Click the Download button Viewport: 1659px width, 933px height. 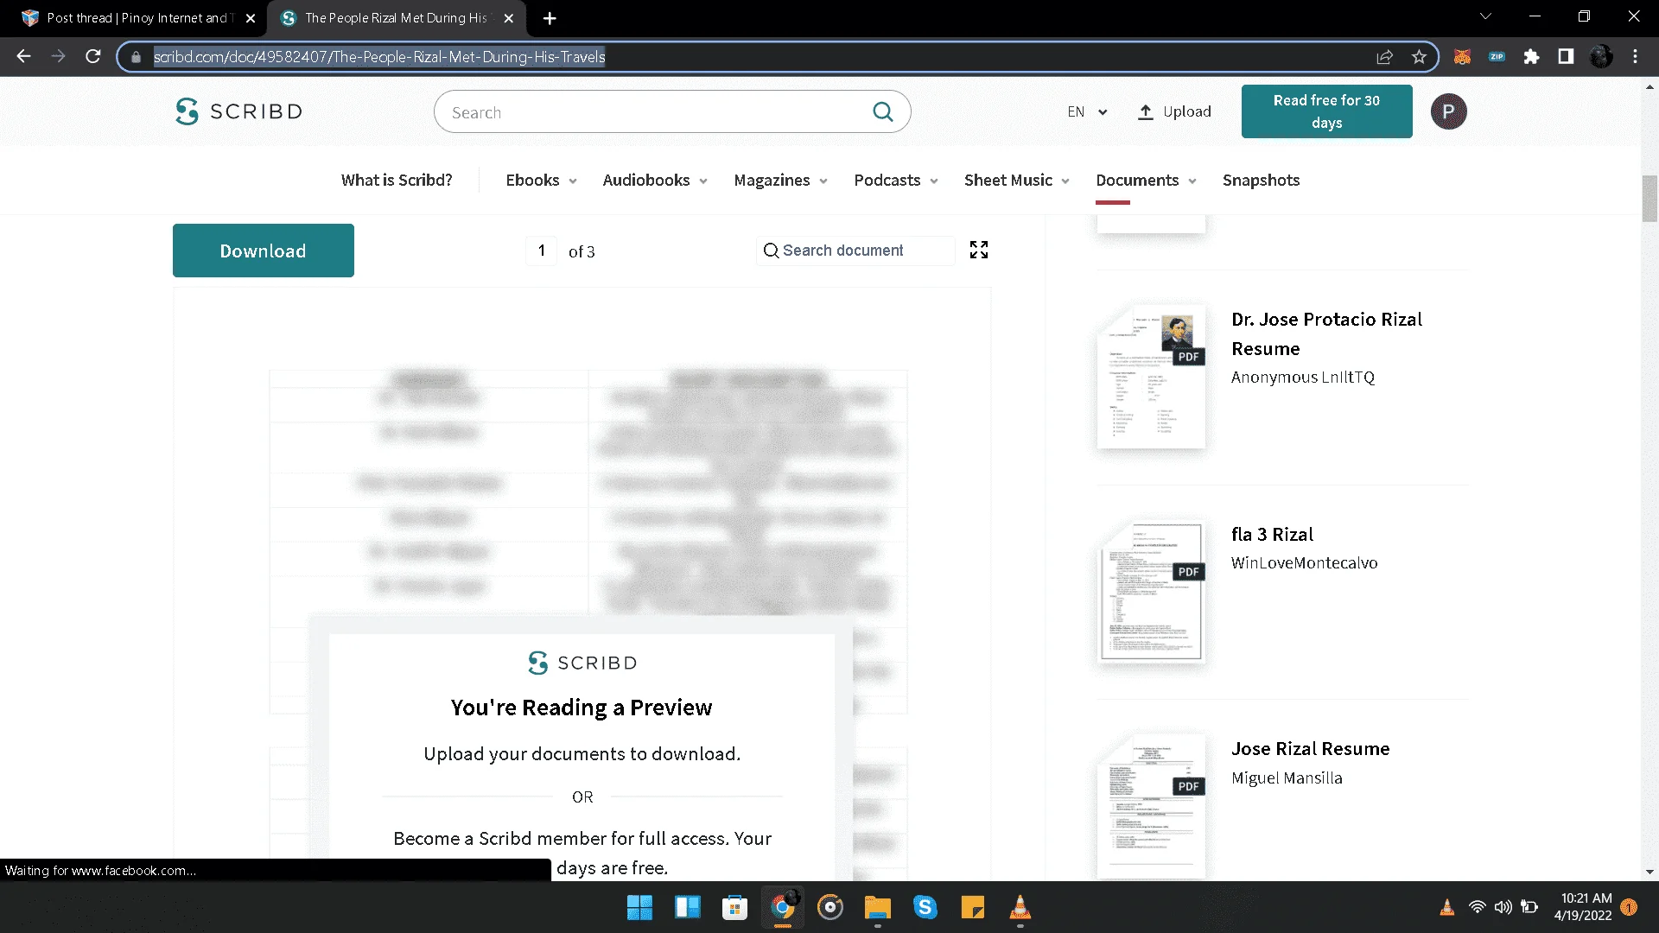coord(264,251)
